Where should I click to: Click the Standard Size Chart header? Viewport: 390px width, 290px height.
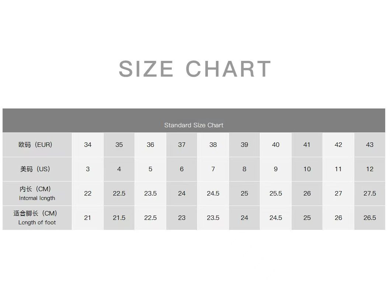click(194, 125)
